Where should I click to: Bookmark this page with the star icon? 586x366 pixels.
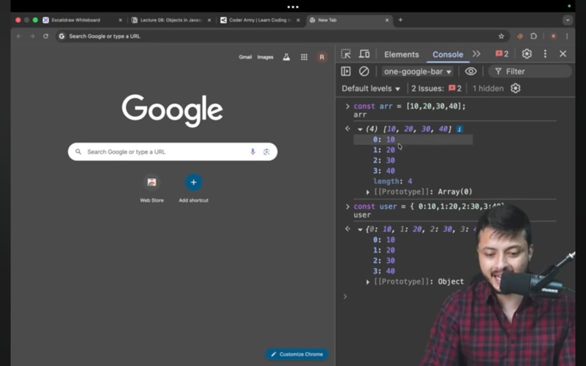click(501, 36)
